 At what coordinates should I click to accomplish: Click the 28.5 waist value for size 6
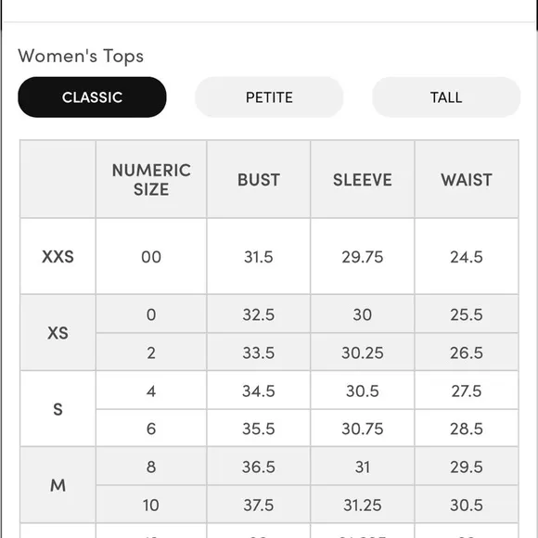[467, 429]
